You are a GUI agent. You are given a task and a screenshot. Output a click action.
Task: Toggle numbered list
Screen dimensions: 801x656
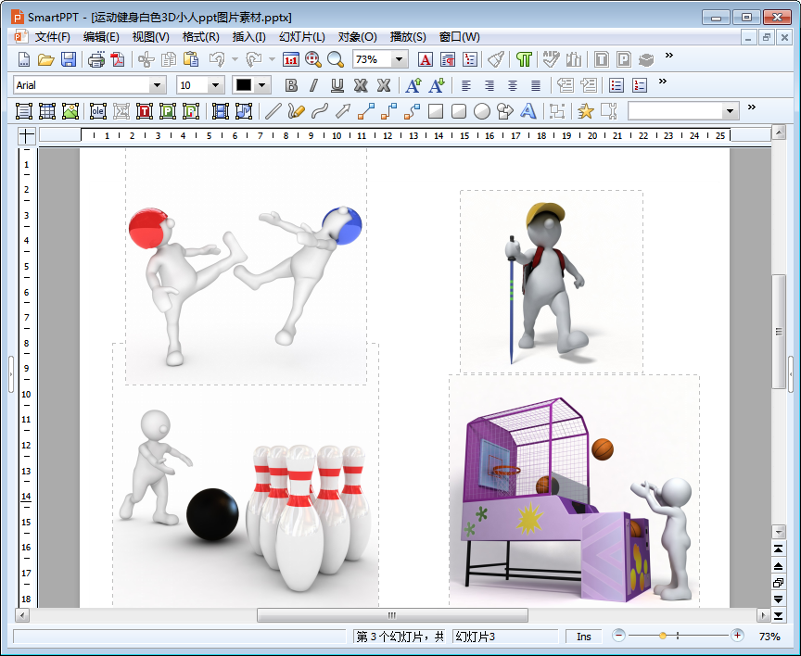640,85
